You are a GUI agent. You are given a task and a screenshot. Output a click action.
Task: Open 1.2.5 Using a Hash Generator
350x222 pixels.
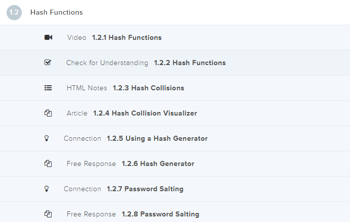click(x=157, y=138)
